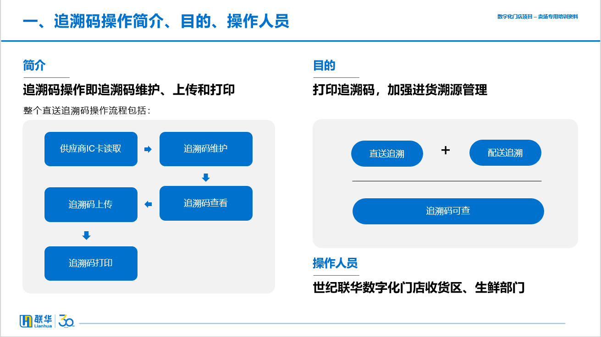Click the 追溯码维护 flow box

point(206,149)
